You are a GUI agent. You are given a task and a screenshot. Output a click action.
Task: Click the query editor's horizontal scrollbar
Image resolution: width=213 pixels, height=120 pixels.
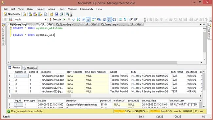pos(94,62)
